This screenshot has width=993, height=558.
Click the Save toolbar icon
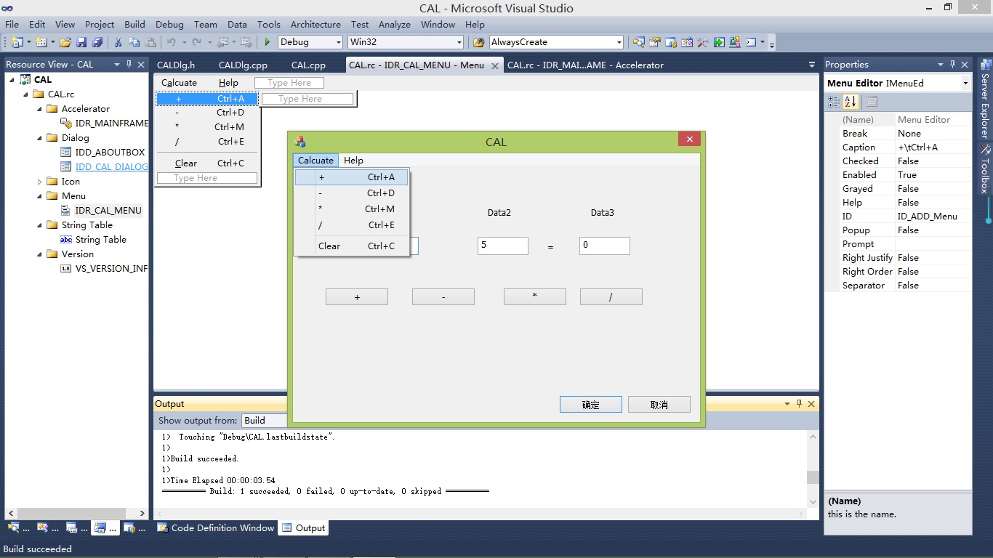[x=81, y=42]
